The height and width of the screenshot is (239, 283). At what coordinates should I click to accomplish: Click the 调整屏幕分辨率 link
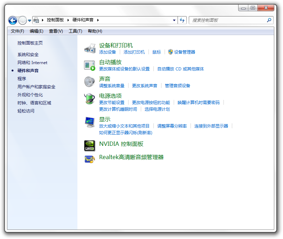[172, 126]
